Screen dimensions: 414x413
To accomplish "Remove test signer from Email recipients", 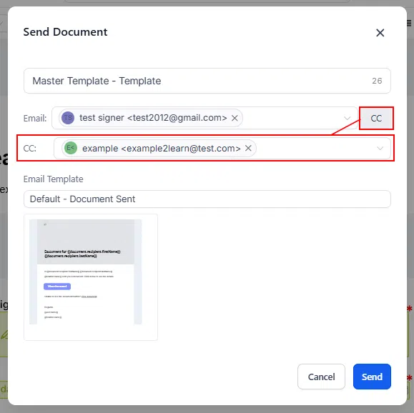I will 235,118.
